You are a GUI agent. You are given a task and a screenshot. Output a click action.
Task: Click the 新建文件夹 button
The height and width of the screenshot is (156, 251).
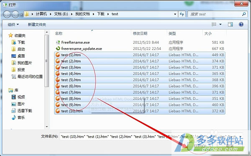coord(37,25)
